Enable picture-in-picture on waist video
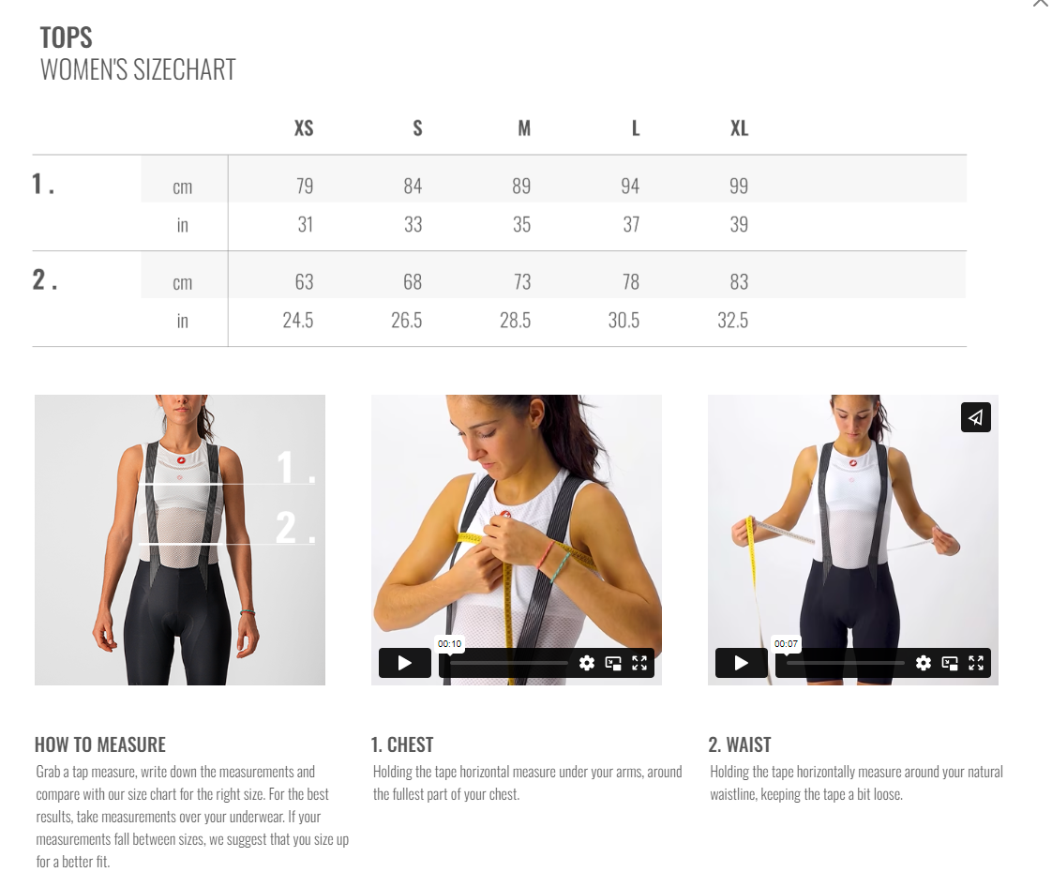1052x887 pixels. [950, 663]
